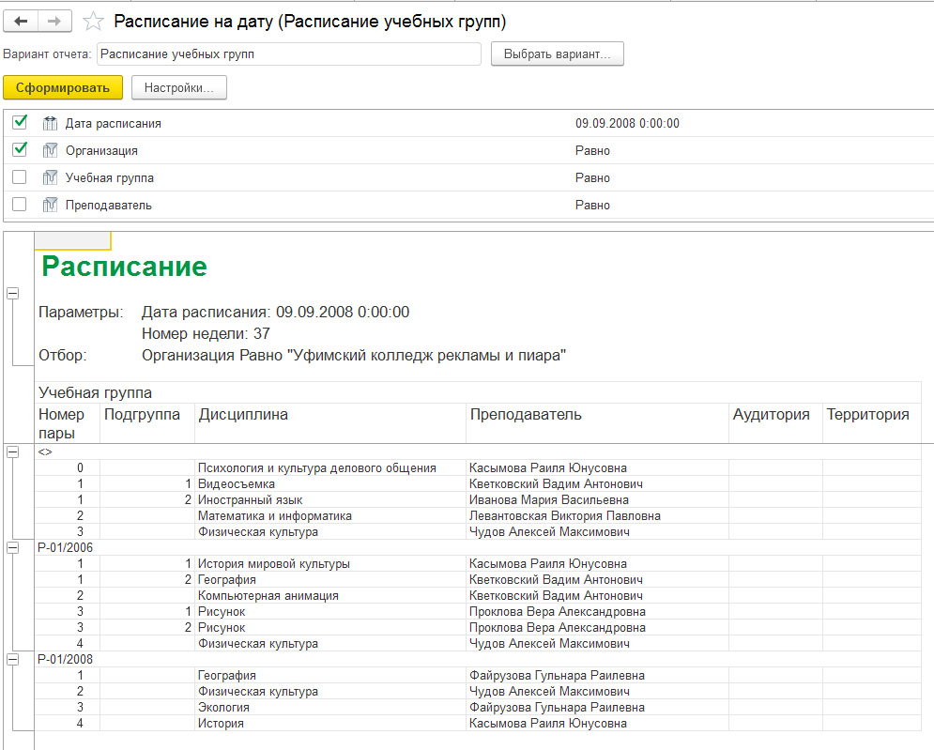Collapse the Р-01/2006 group rows

pos(12,547)
